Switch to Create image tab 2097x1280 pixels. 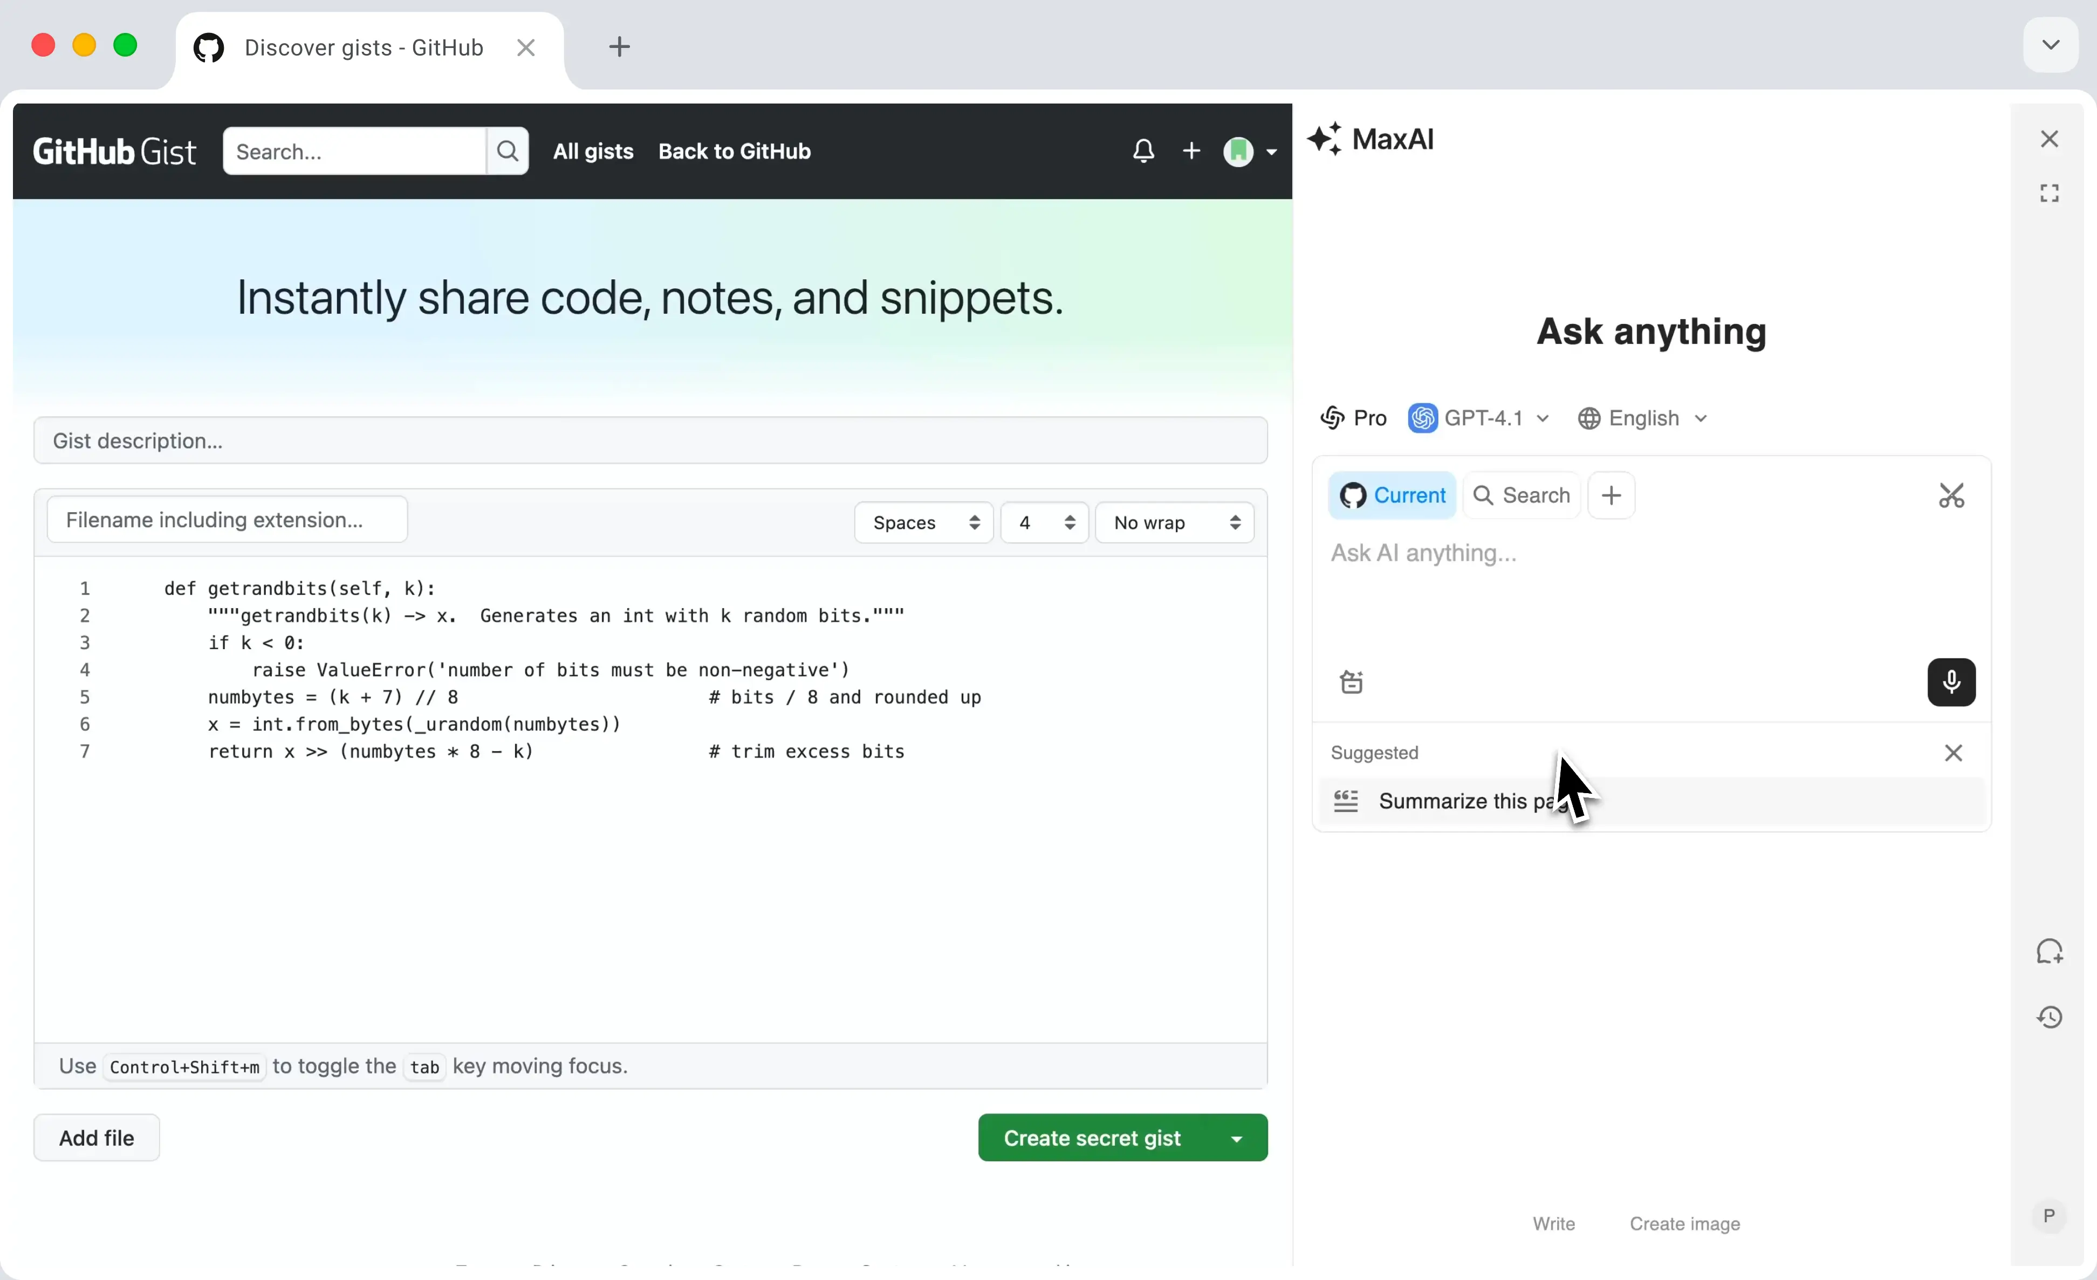point(1684,1224)
